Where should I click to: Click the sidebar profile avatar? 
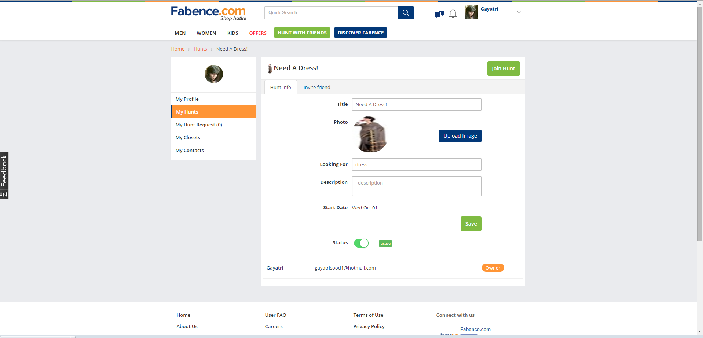point(213,74)
